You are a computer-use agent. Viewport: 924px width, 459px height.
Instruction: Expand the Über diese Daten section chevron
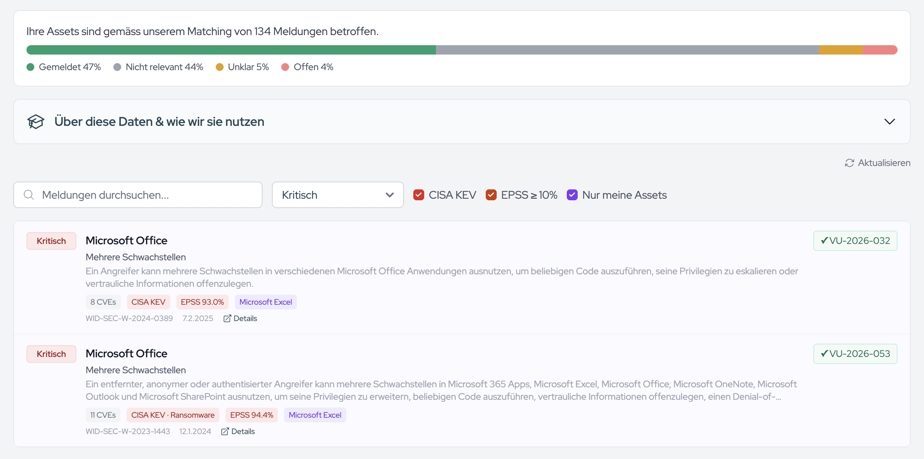click(x=890, y=122)
